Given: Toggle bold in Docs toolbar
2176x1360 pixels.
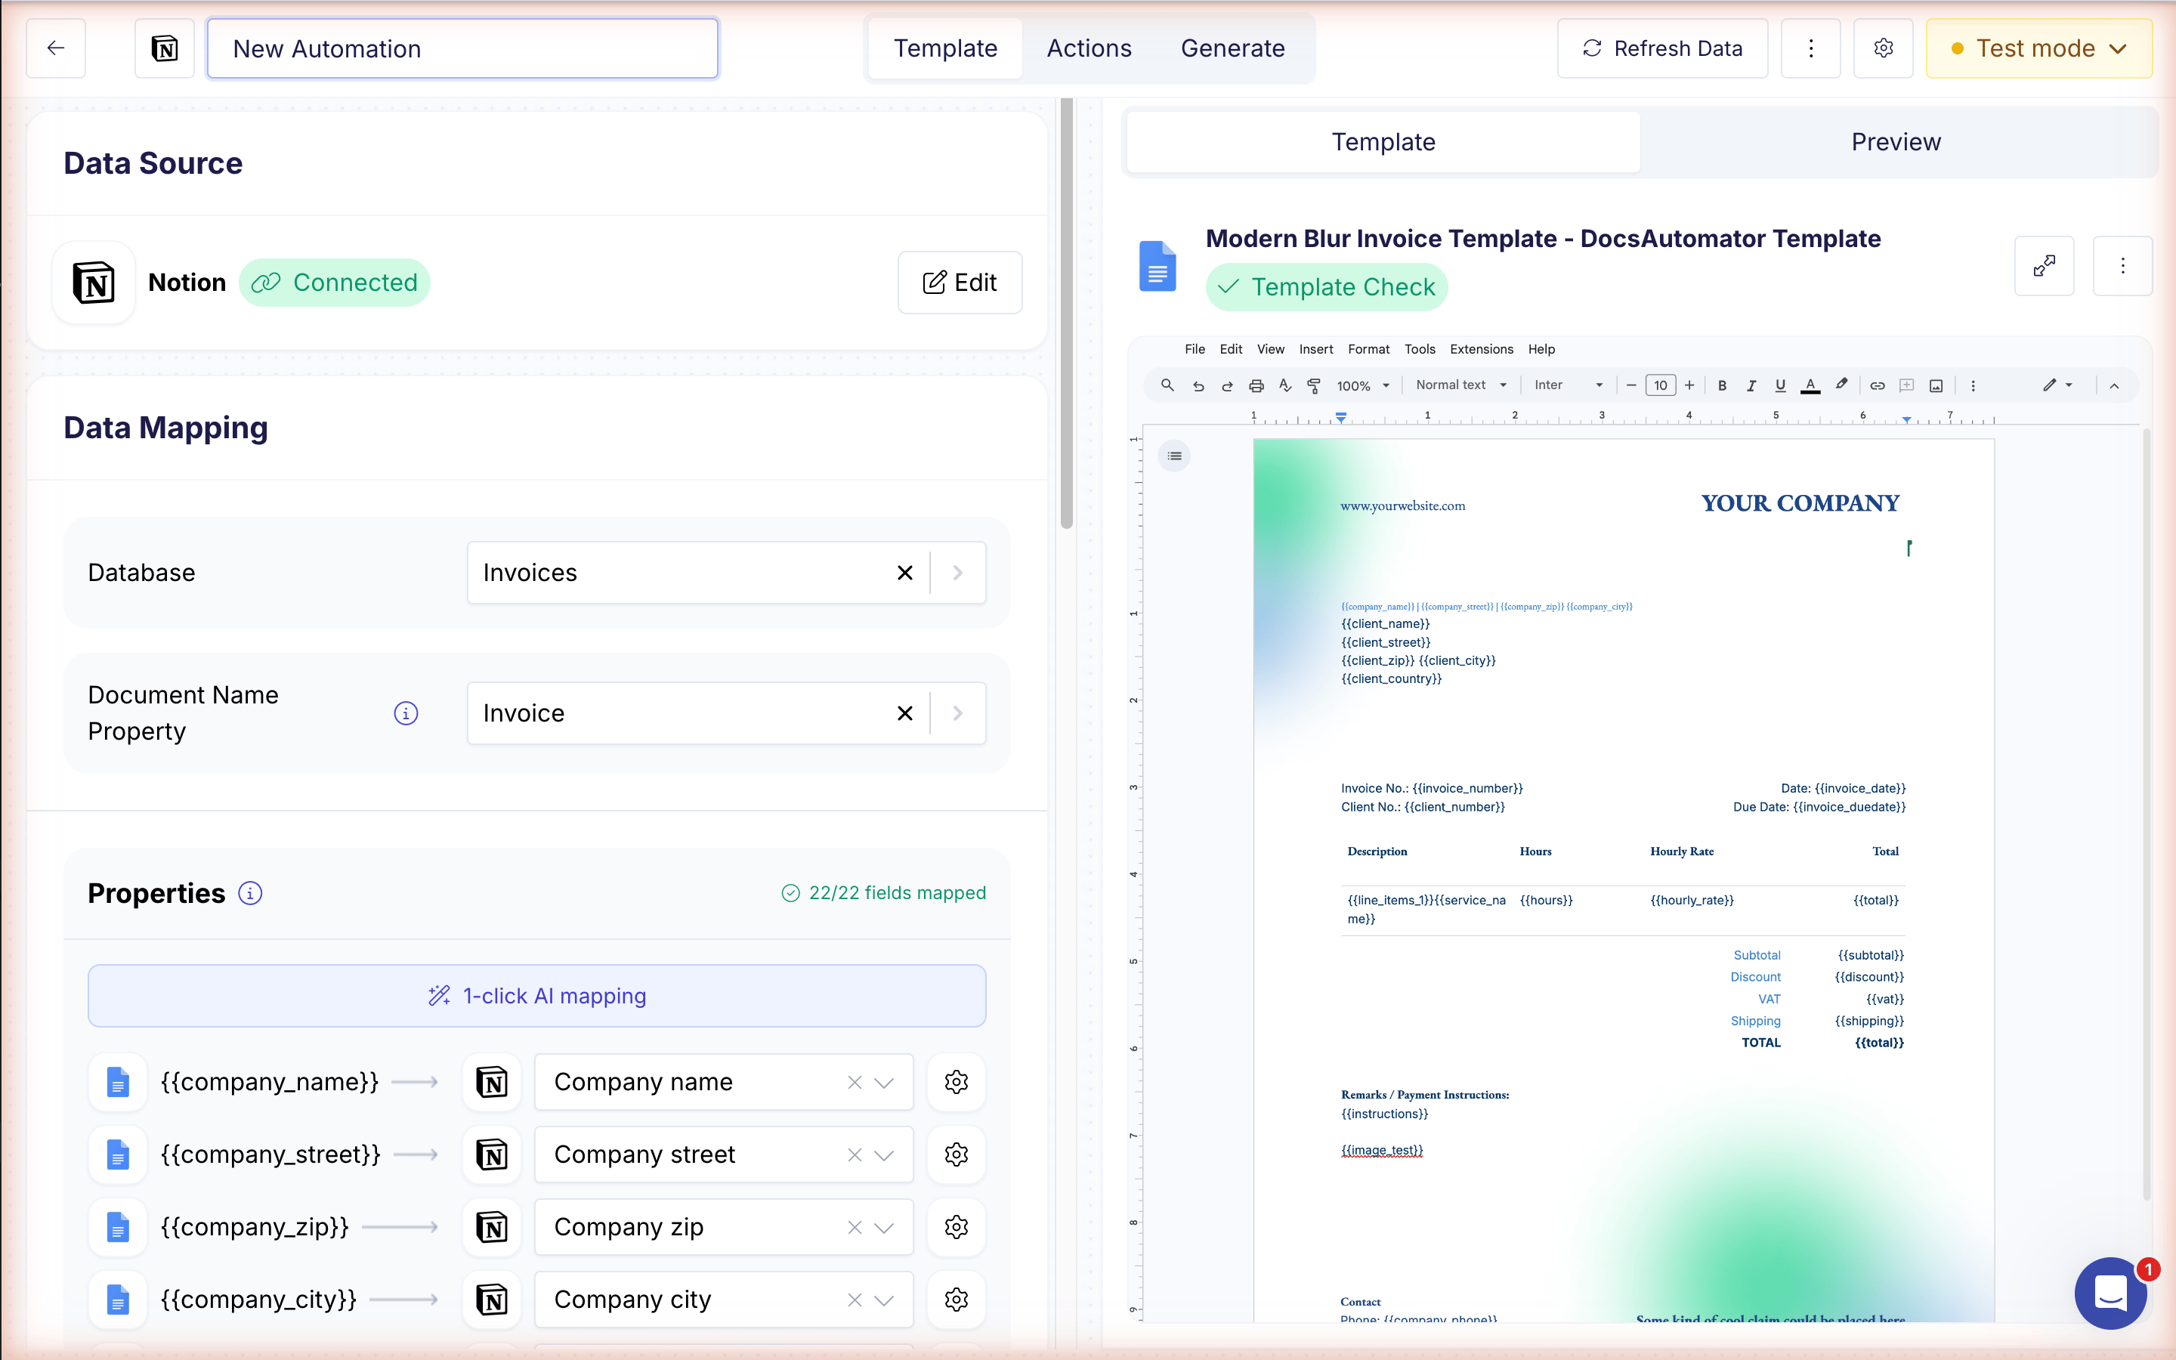Looking at the screenshot, I should [x=1722, y=386].
